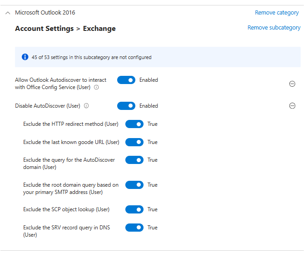307x253 pixels.
Task: Click the Disable AutoDiscover (User) setting label
Action: click(48, 106)
